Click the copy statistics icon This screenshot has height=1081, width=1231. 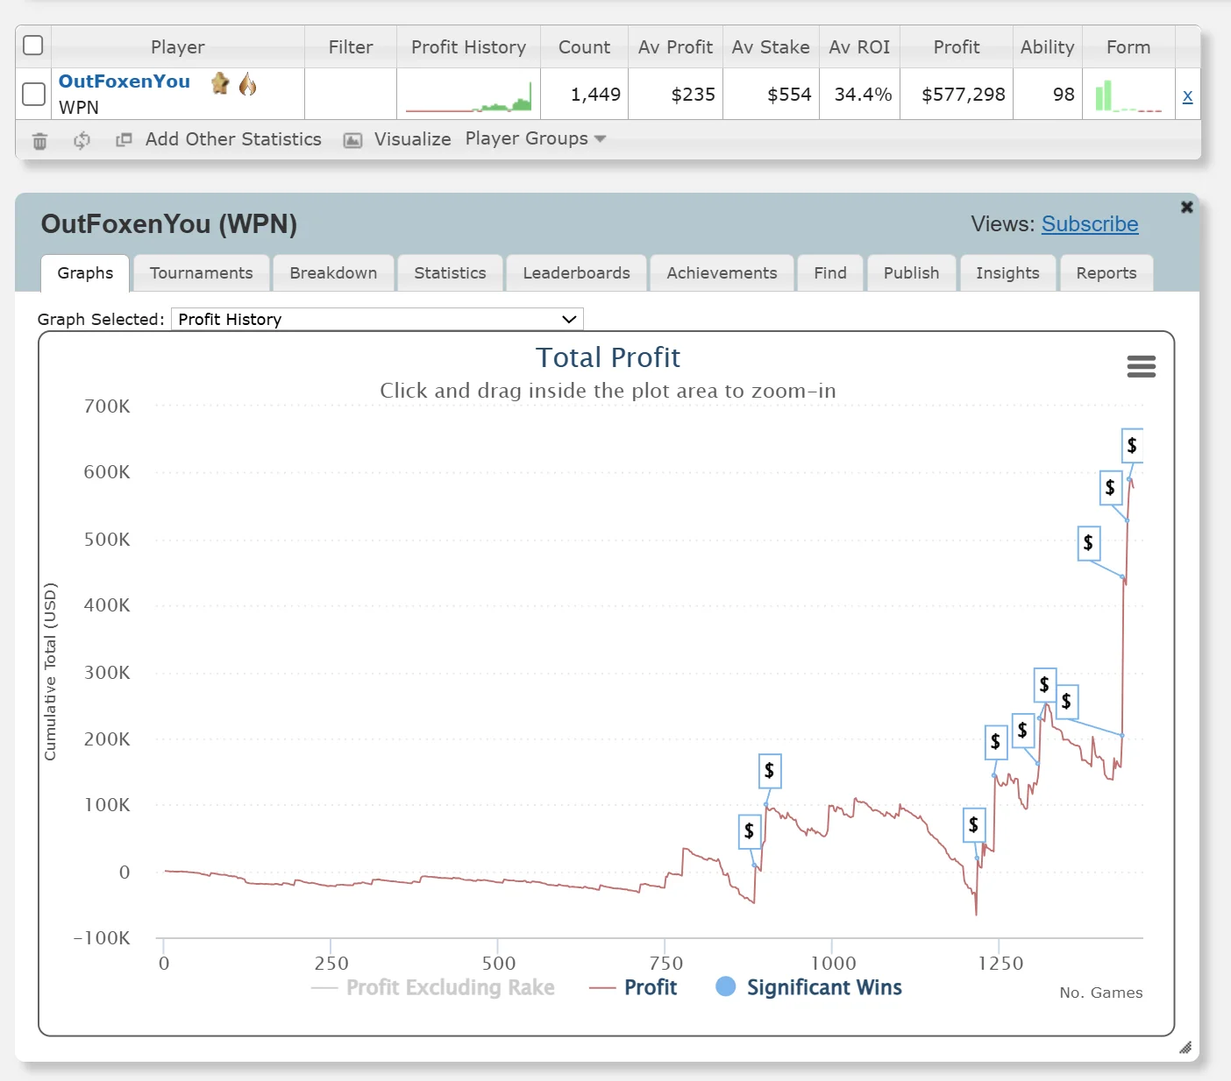point(124,140)
